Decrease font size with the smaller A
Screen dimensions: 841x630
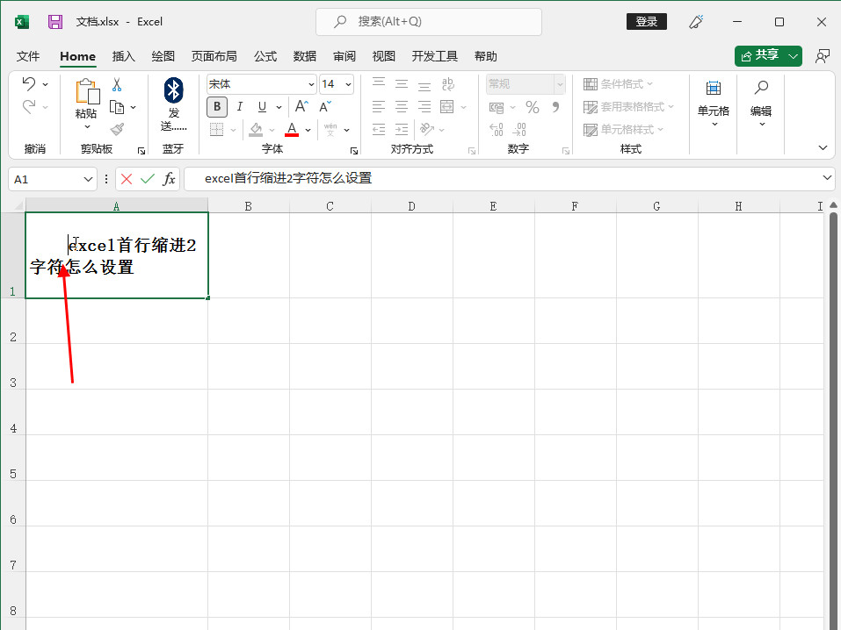(325, 106)
